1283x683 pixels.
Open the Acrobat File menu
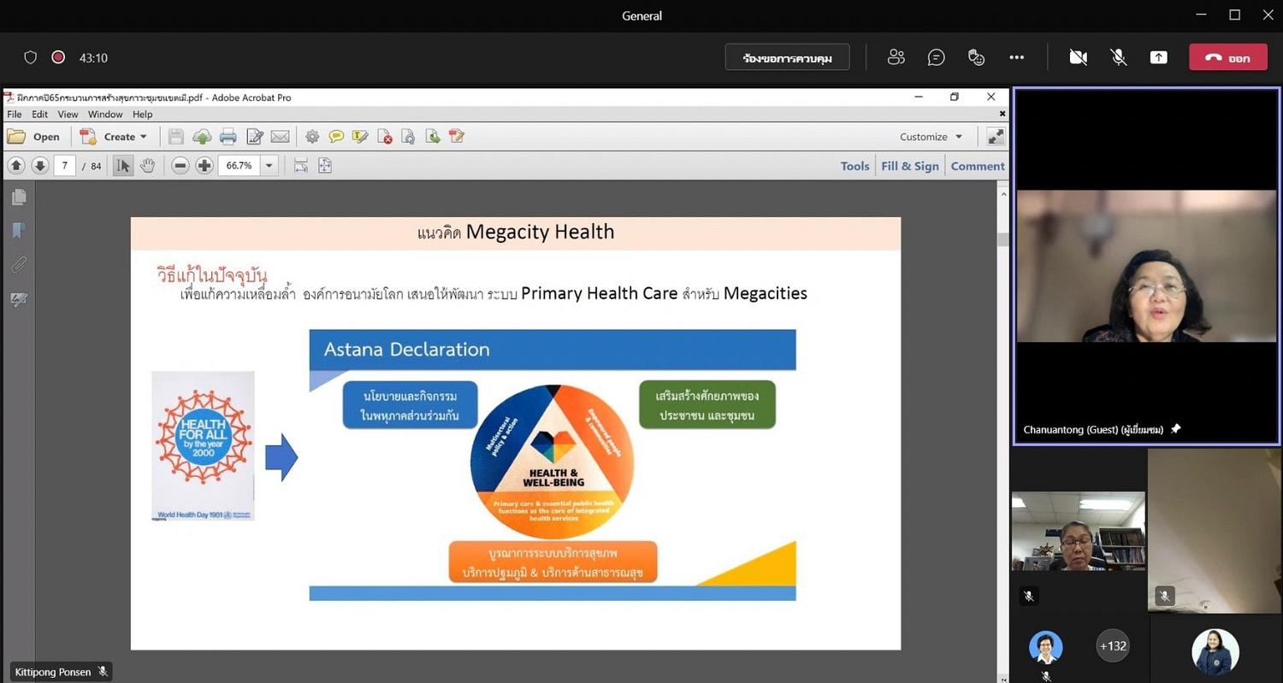[15, 114]
